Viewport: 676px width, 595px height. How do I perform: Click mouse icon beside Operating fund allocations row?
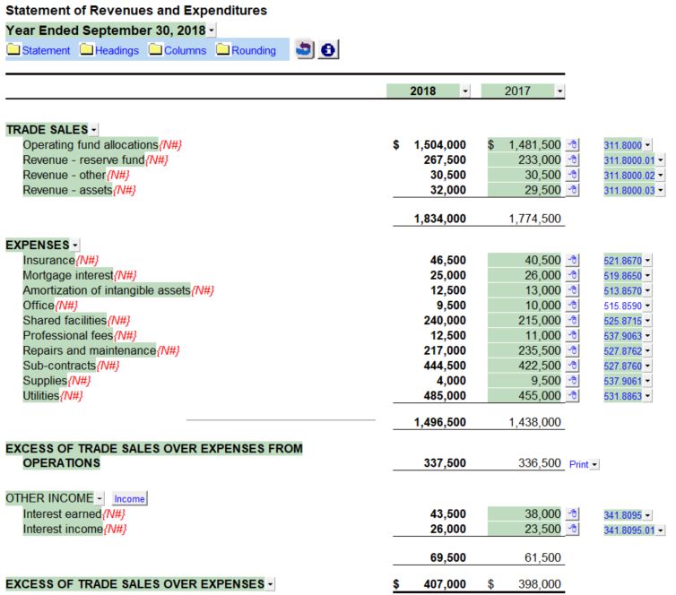pos(572,145)
